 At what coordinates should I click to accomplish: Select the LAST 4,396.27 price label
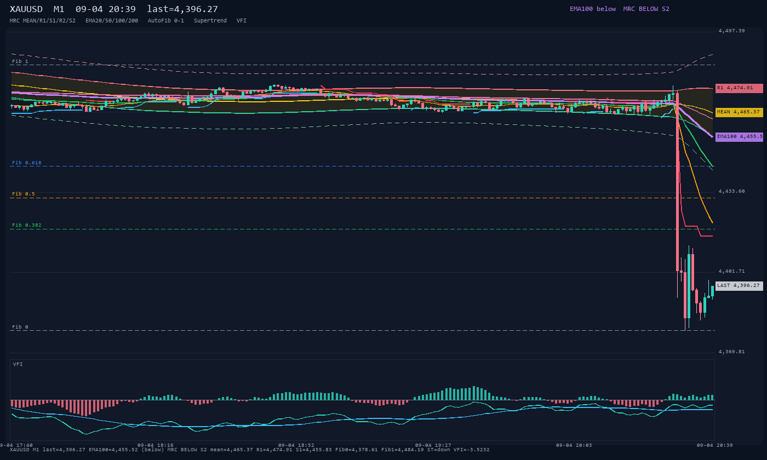click(x=739, y=286)
